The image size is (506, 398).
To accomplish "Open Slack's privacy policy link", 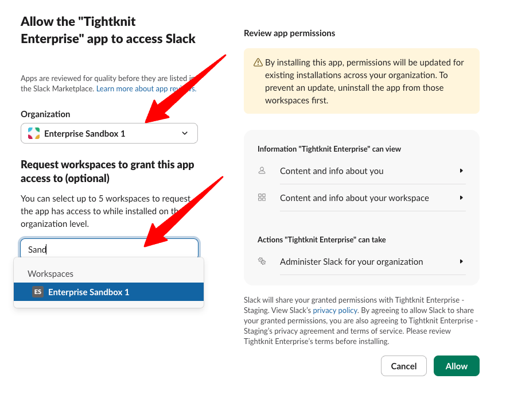I will [335, 311].
